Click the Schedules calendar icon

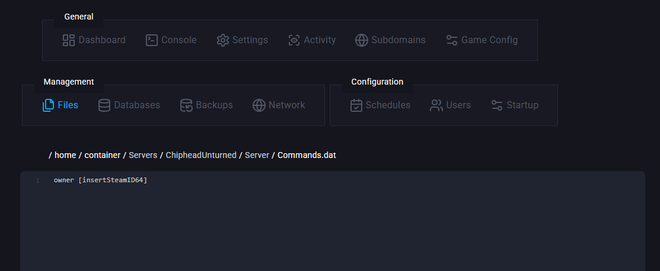(x=356, y=105)
